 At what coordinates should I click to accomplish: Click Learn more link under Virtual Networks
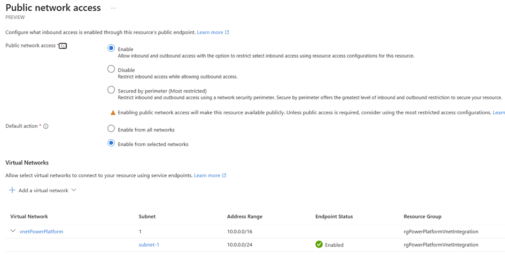207,176
